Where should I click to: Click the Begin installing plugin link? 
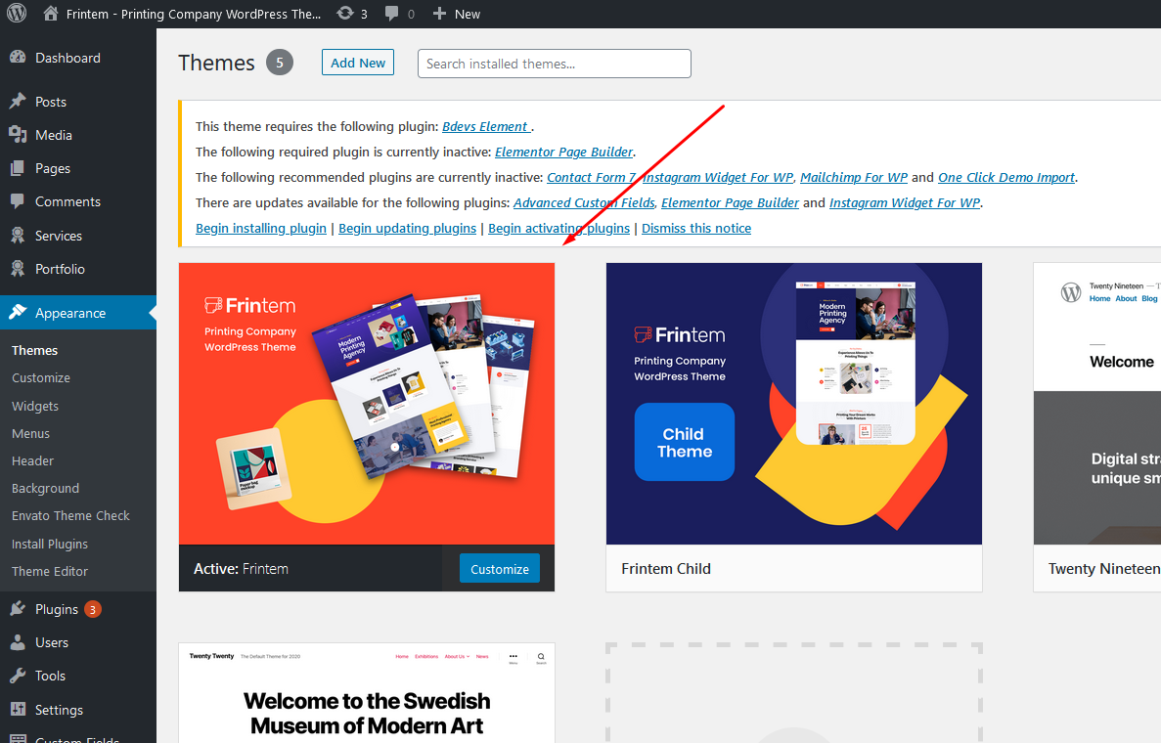[260, 228]
